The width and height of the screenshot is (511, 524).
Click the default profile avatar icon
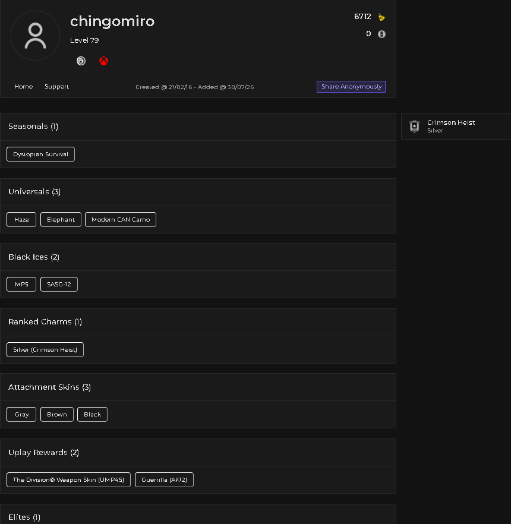coord(36,36)
